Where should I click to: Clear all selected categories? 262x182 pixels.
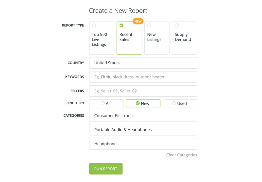(x=181, y=155)
